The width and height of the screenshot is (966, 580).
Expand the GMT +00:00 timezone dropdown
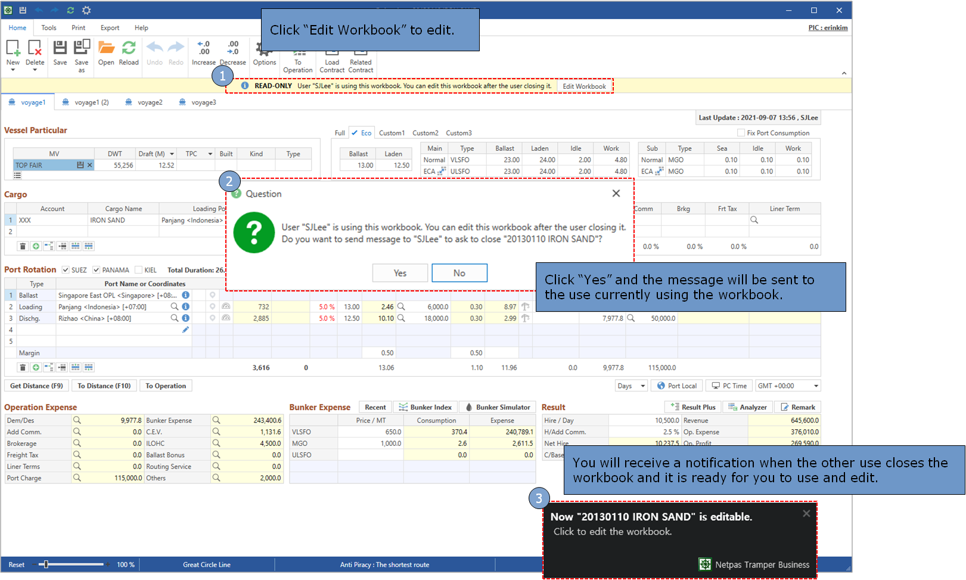pyautogui.click(x=816, y=386)
